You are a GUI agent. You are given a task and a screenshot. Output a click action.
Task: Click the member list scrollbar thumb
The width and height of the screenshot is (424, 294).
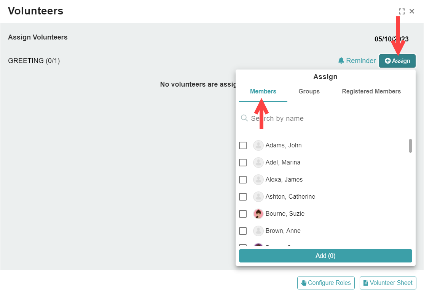coord(410,146)
